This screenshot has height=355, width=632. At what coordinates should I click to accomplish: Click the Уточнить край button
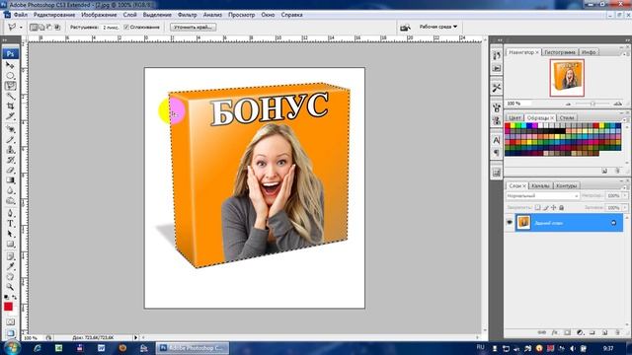pos(193,27)
